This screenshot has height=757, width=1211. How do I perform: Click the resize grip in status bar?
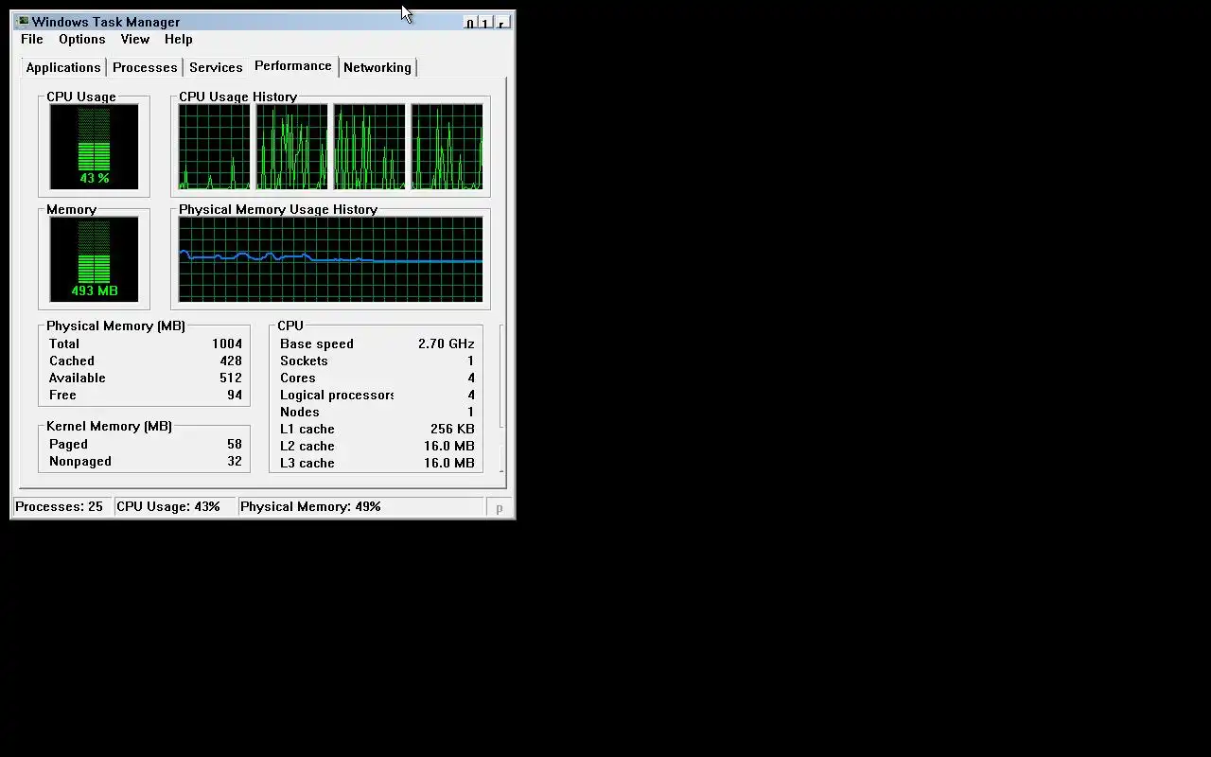500,507
